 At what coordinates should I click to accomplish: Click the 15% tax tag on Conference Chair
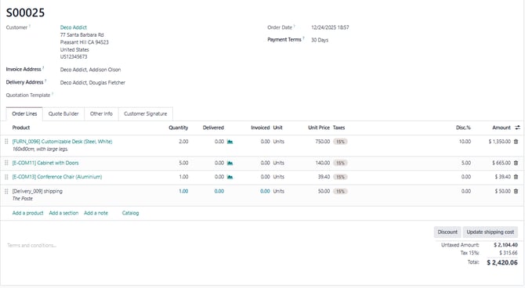pyautogui.click(x=340, y=177)
